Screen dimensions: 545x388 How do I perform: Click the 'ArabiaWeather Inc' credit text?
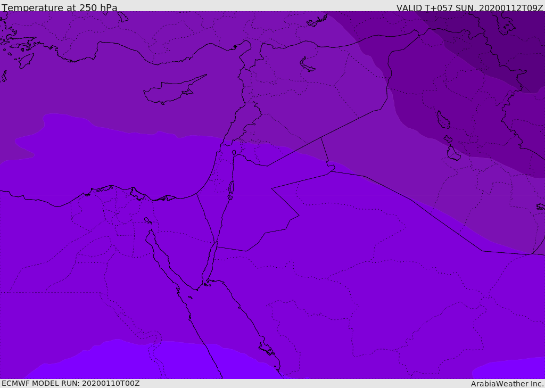(507, 384)
